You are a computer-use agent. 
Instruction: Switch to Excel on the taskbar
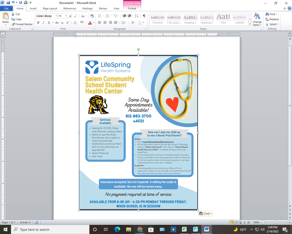point(184,229)
